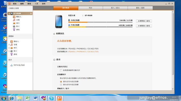181x101 pixels.
Task: Switch to the 匯入 / 匯出 tab
Action: click(115, 8)
